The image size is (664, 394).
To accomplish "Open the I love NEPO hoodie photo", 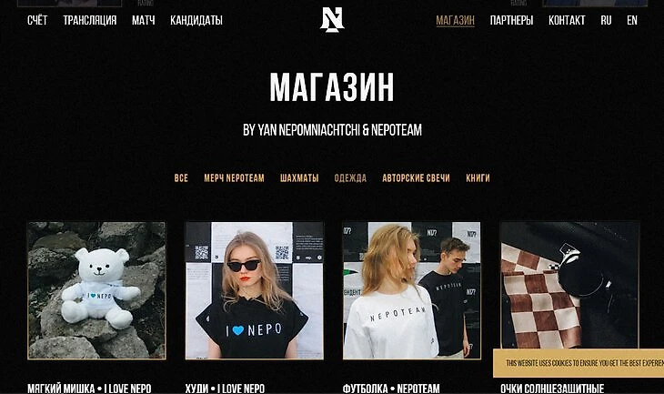I will coord(254,290).
